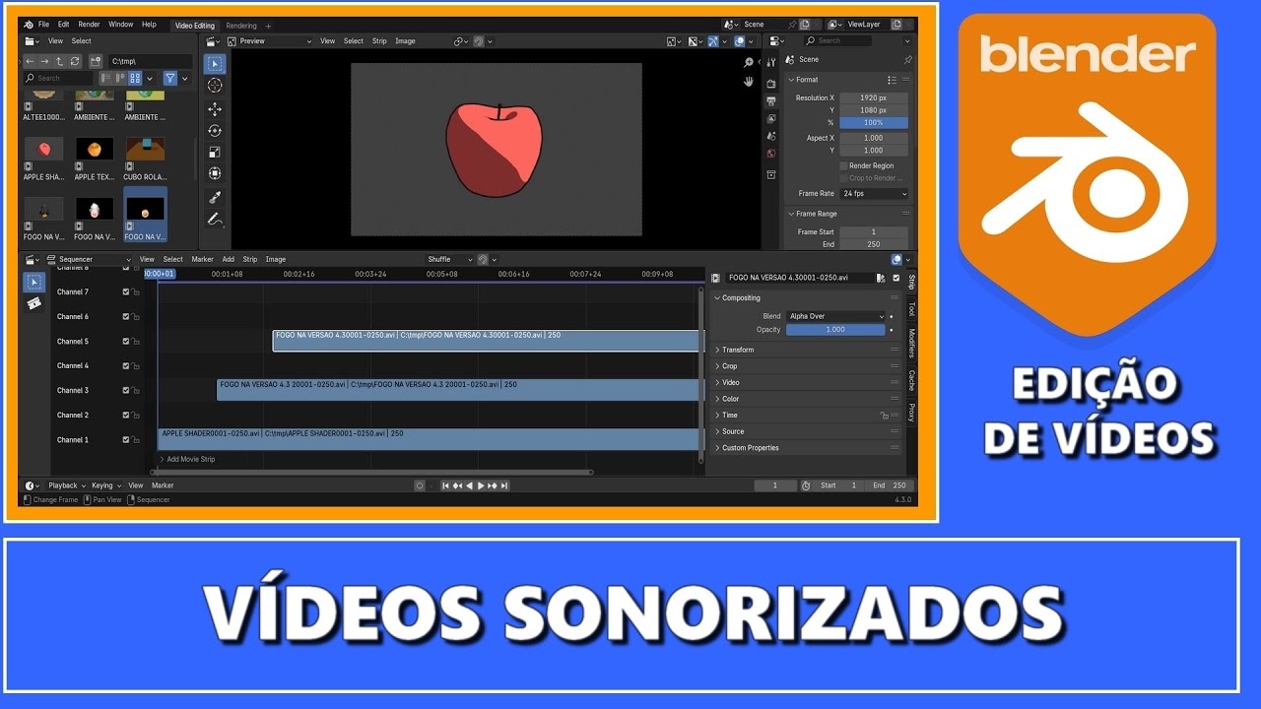
Task: Click the pan hand gizmo in Preview
Action: pos(749,81)
